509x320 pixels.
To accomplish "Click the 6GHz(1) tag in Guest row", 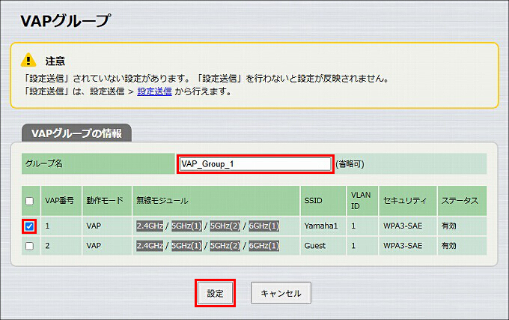I will [x=264, y=246].
